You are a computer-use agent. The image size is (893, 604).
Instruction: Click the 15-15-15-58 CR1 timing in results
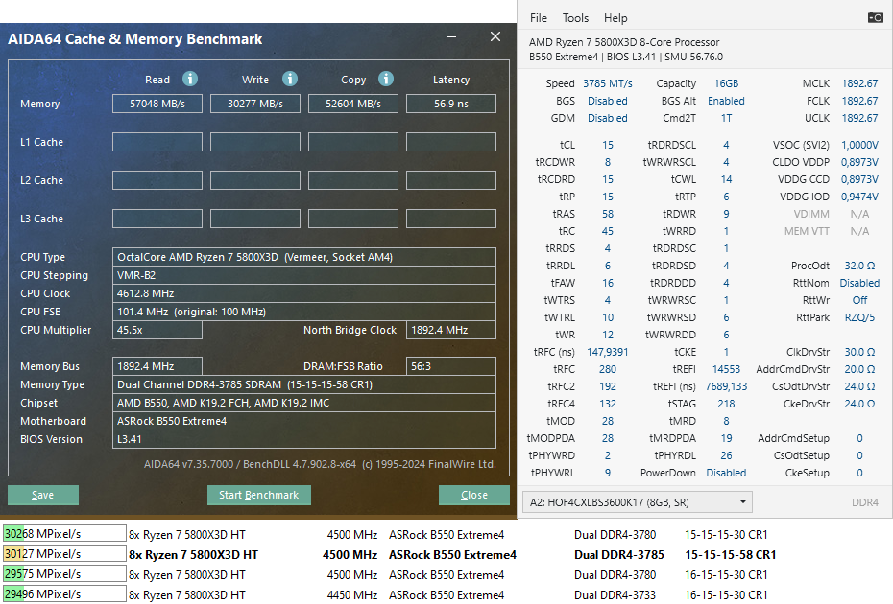click(730, 554)
